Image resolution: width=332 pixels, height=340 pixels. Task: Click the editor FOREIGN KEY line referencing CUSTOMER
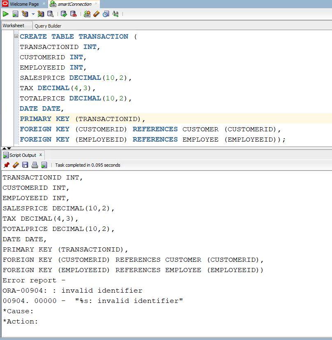(150, 129)
